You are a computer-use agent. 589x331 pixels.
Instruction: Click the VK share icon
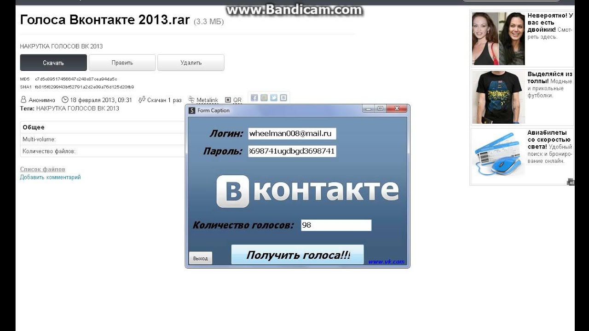click(x=283, y=97)
